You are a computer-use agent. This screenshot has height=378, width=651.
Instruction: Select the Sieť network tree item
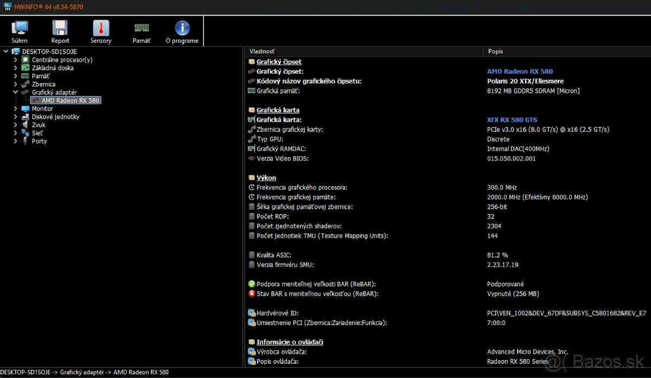point(37,133)
